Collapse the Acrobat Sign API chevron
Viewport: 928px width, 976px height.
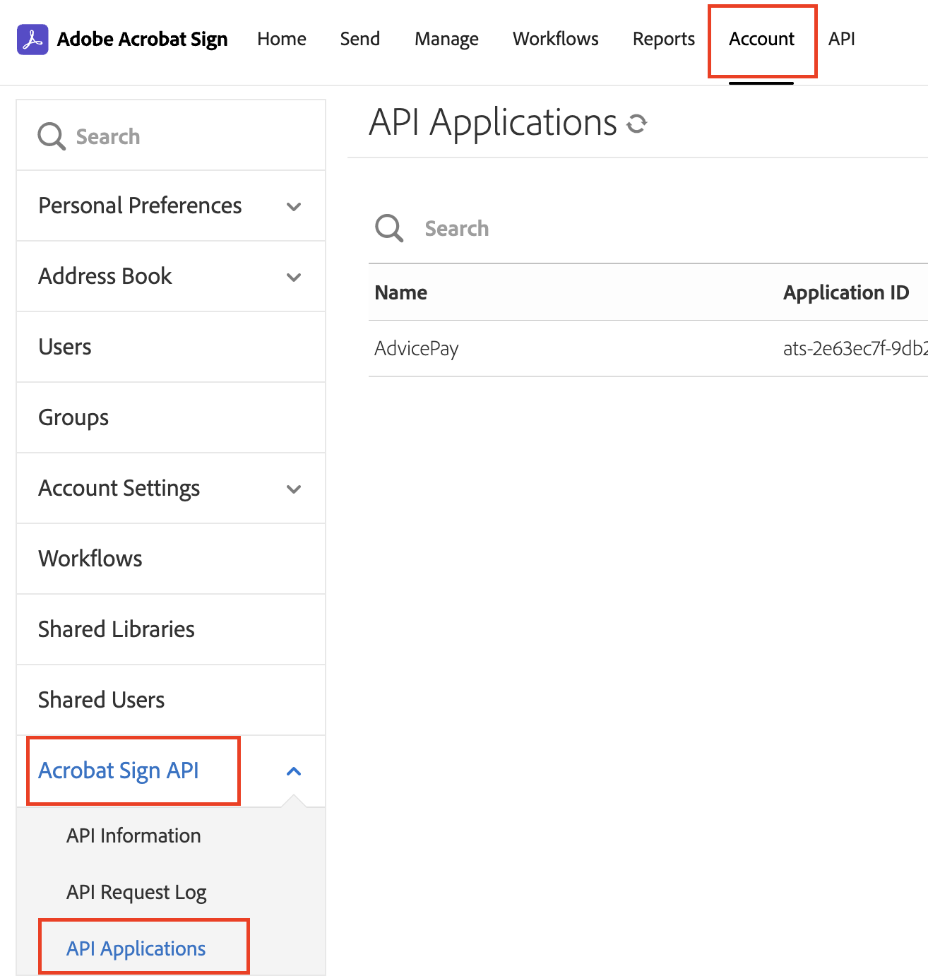(294, 771)
